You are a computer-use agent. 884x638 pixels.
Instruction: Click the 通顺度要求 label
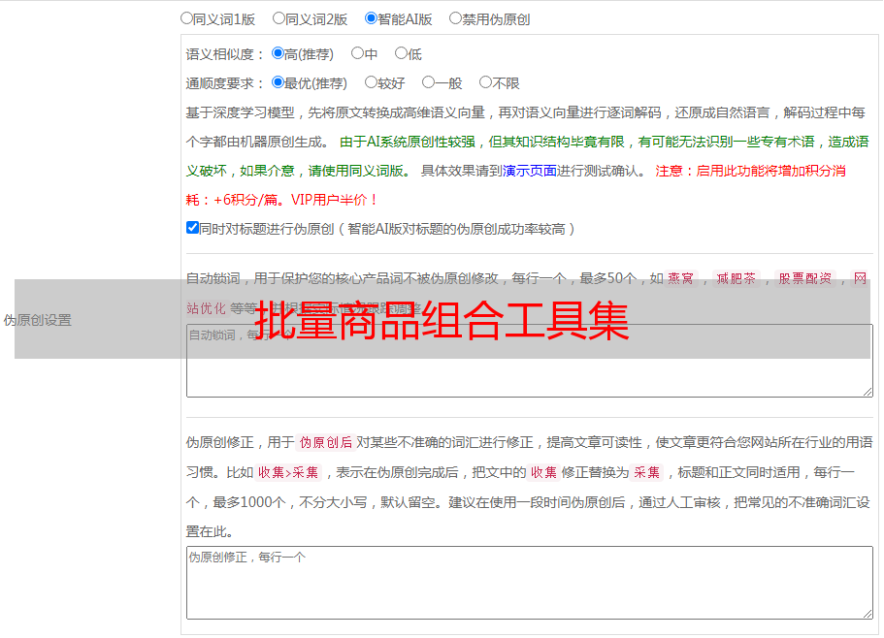(x=225, y=83)
